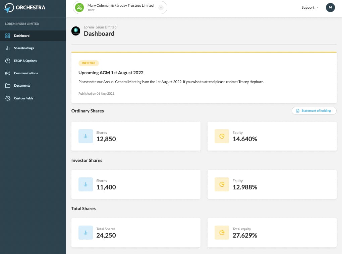This screenshot has width=342, height=254.
Task: Click the Statement of holding button
Action: 314,111
